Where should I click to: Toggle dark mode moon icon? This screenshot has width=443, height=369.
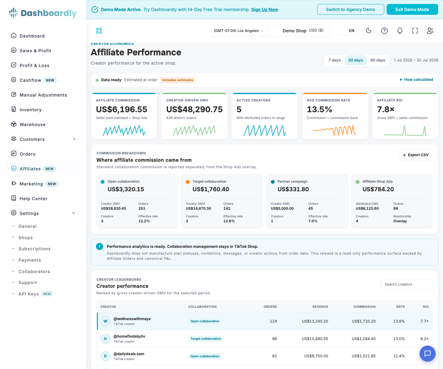click(x=369, y=31)
